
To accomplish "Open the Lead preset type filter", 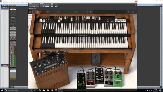I will point(59,12).
